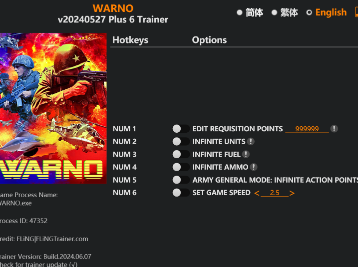The width and height of the screenshot is (358, 267).
Task: Increase game speed with right arrow
Action: click(x=292, y=193)
